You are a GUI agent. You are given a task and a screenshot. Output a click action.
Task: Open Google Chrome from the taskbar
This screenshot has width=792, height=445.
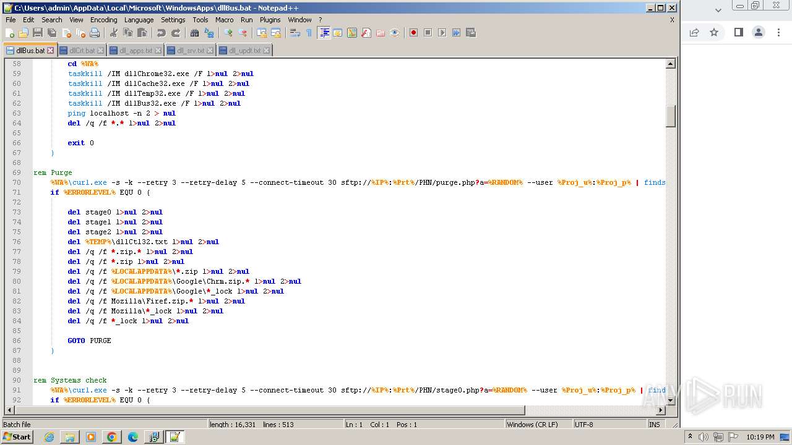pyautogui.click(x=112, y=437)
